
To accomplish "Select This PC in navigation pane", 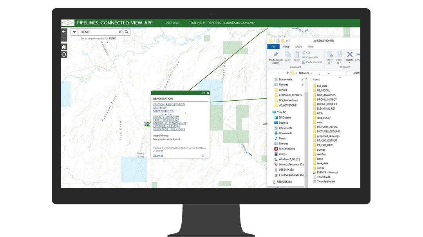I will [x=281, y=112].
